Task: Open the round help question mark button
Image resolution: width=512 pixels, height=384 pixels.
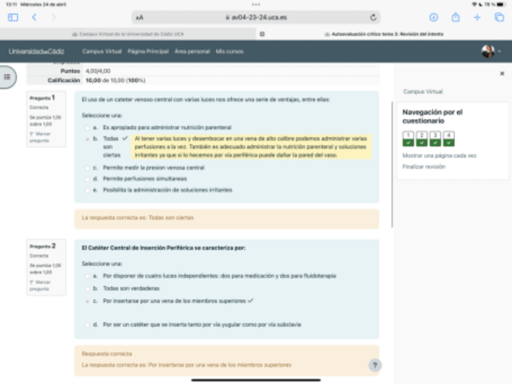Action: tap(375, 365)
